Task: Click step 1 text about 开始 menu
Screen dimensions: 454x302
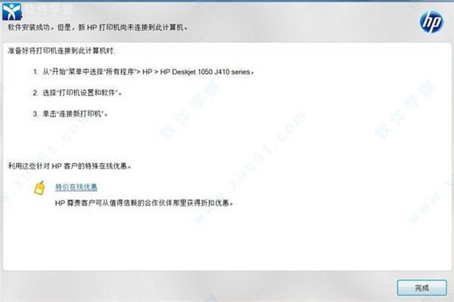Action: [x=148, y=72]
